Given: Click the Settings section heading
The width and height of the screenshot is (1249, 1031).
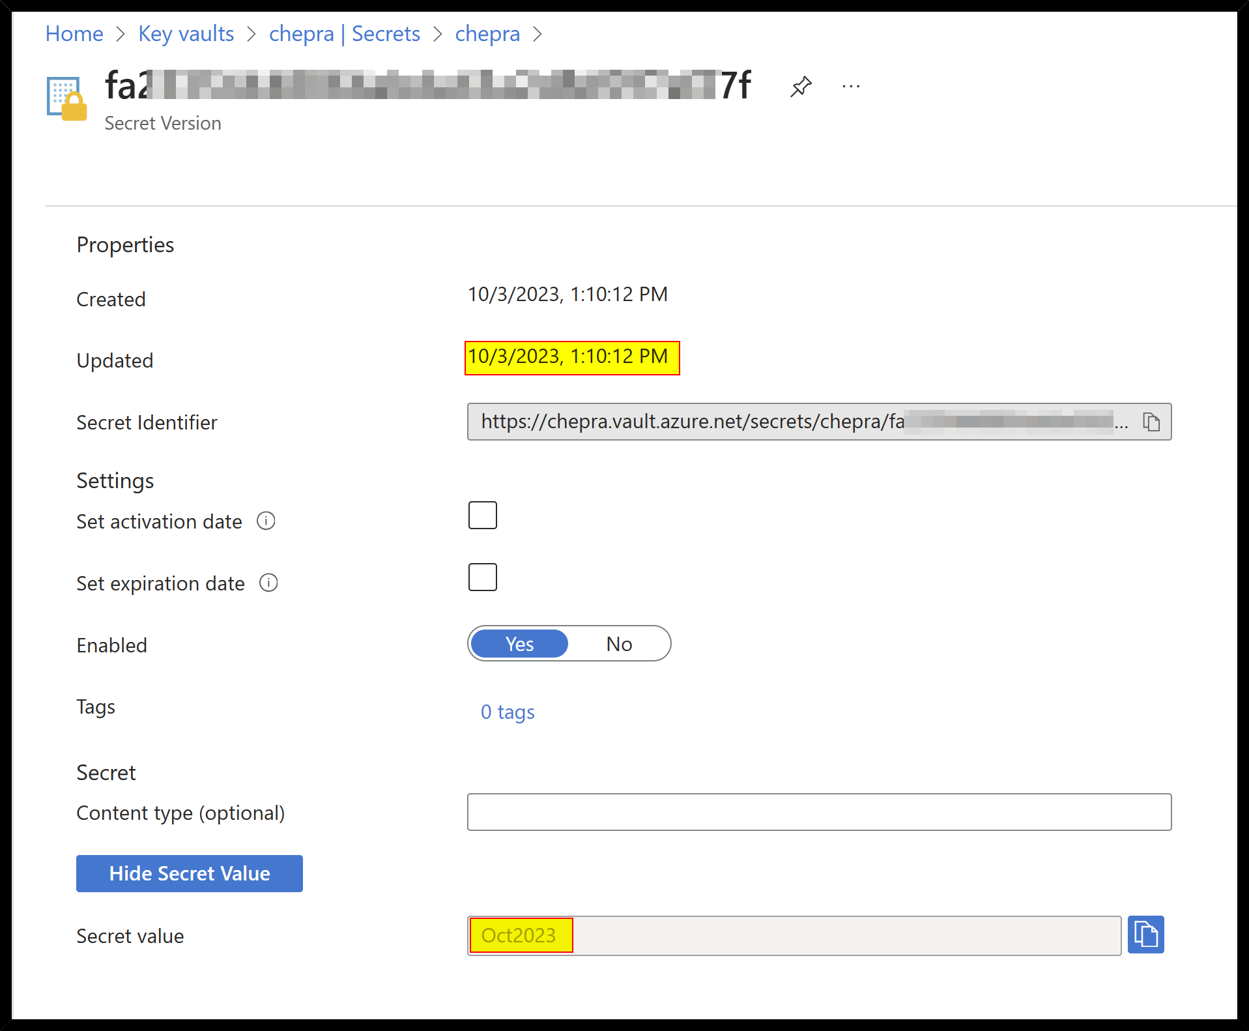Looking at the screenshot, I should coord(115,481).
